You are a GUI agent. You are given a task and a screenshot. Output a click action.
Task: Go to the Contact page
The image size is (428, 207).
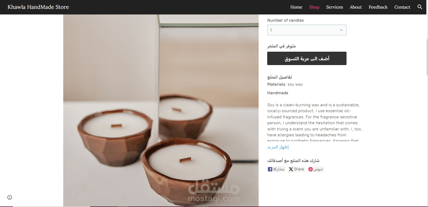(x=402, y=7)
